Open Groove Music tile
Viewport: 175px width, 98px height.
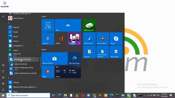pos(103,39)
